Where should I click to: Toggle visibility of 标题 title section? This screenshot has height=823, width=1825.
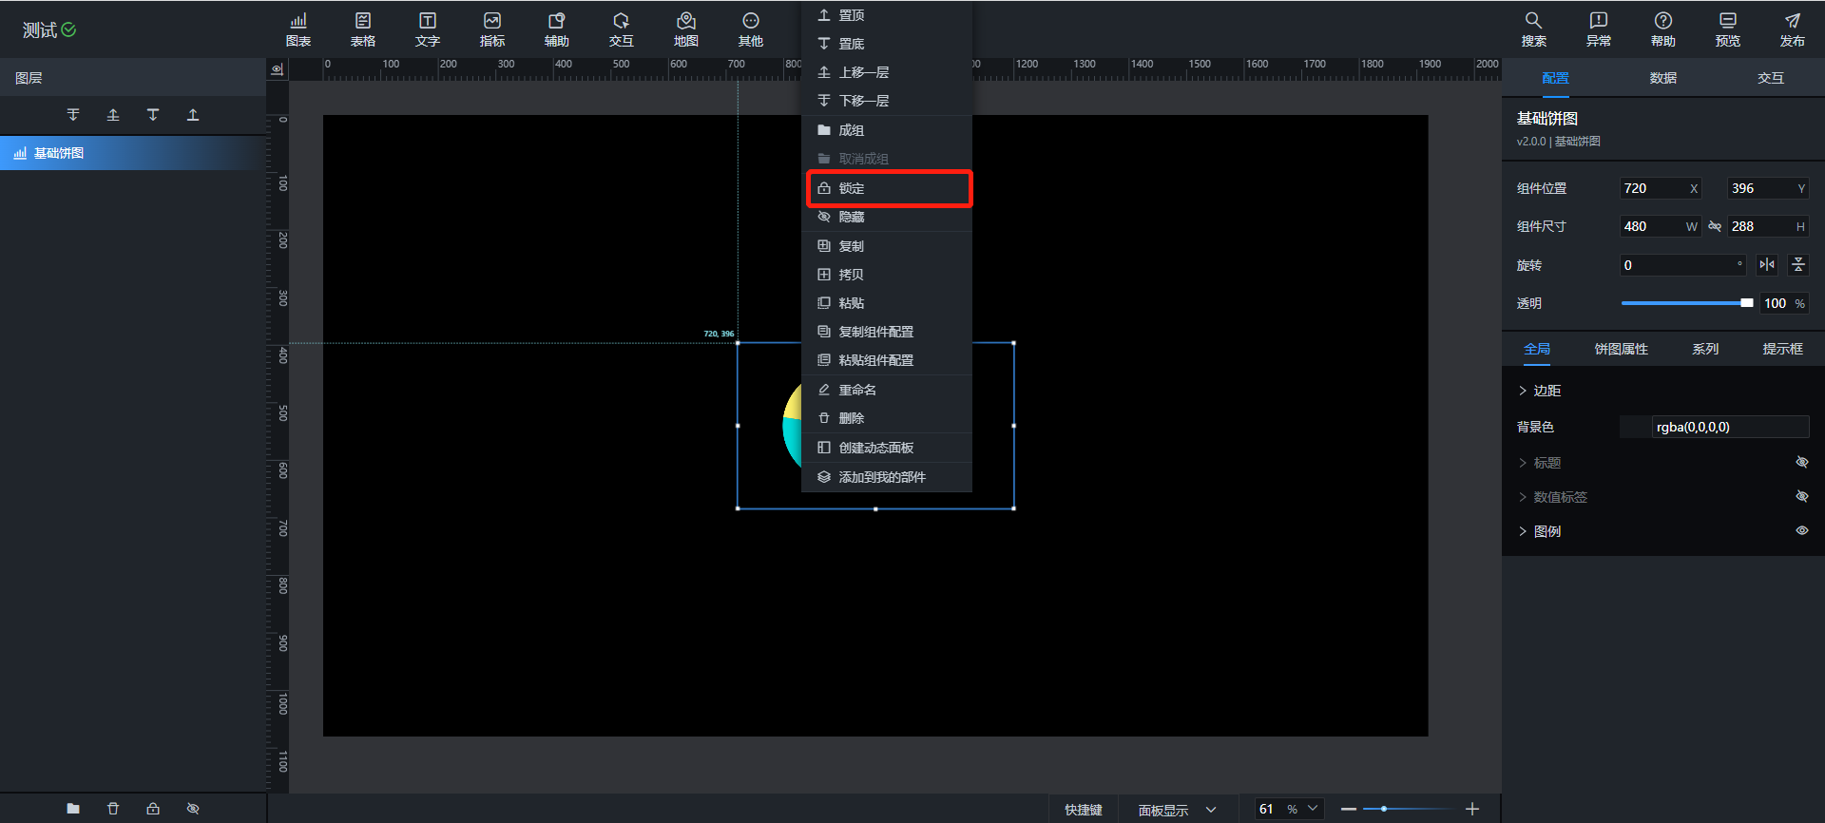(x=1801, y=463)
